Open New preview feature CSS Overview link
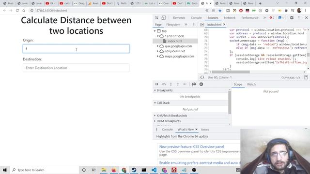 click(192, 147)
